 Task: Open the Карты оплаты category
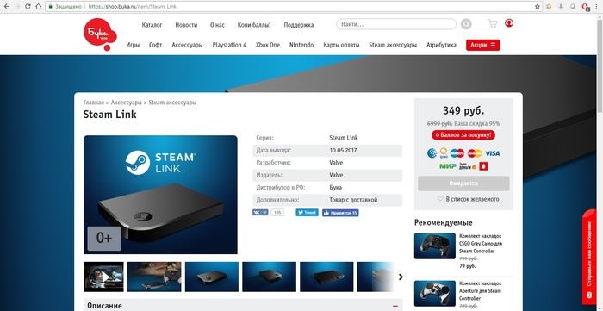point(341,45)
